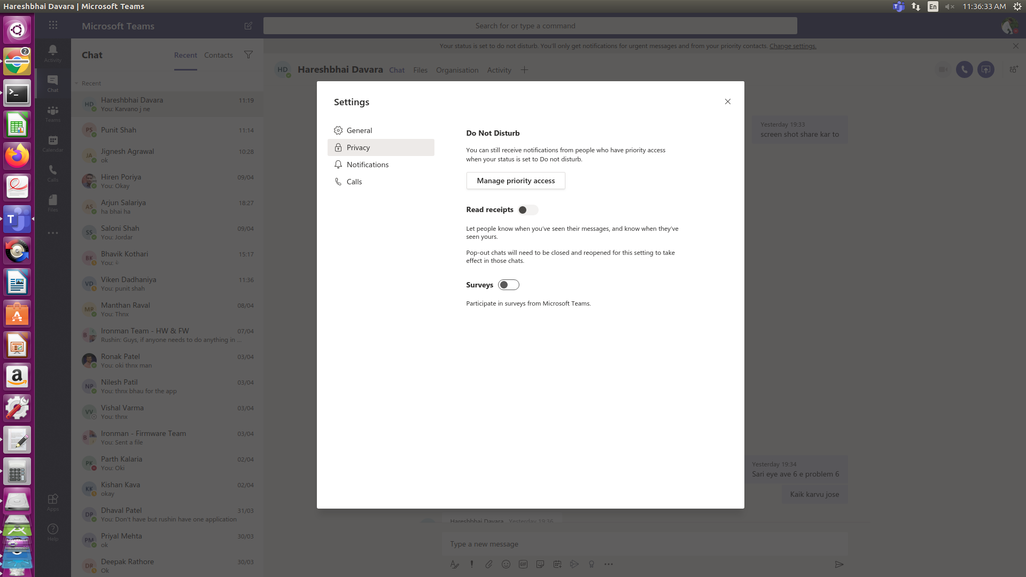The image size is (1026, 577).
Task: Share your screen in the chat
Action: 986,69
